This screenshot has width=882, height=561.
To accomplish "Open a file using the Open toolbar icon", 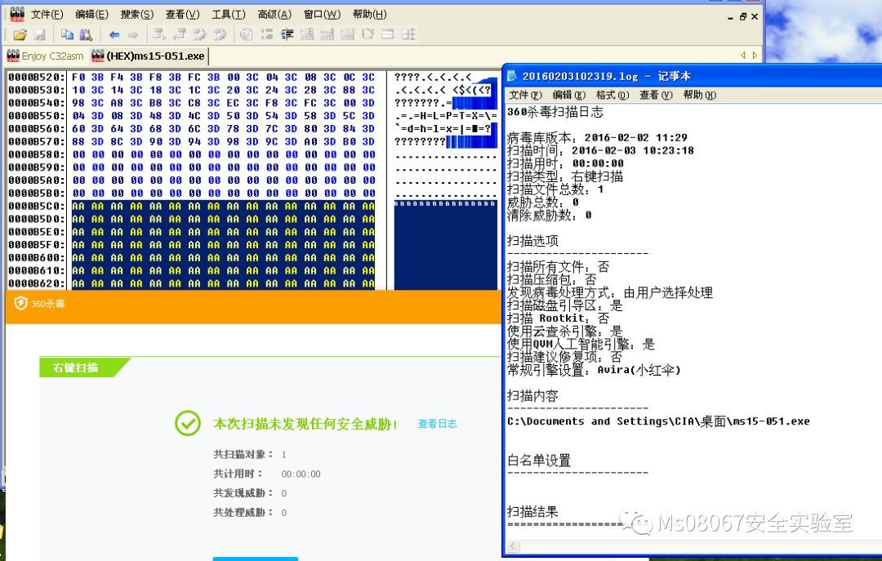I will click(21, 34).
